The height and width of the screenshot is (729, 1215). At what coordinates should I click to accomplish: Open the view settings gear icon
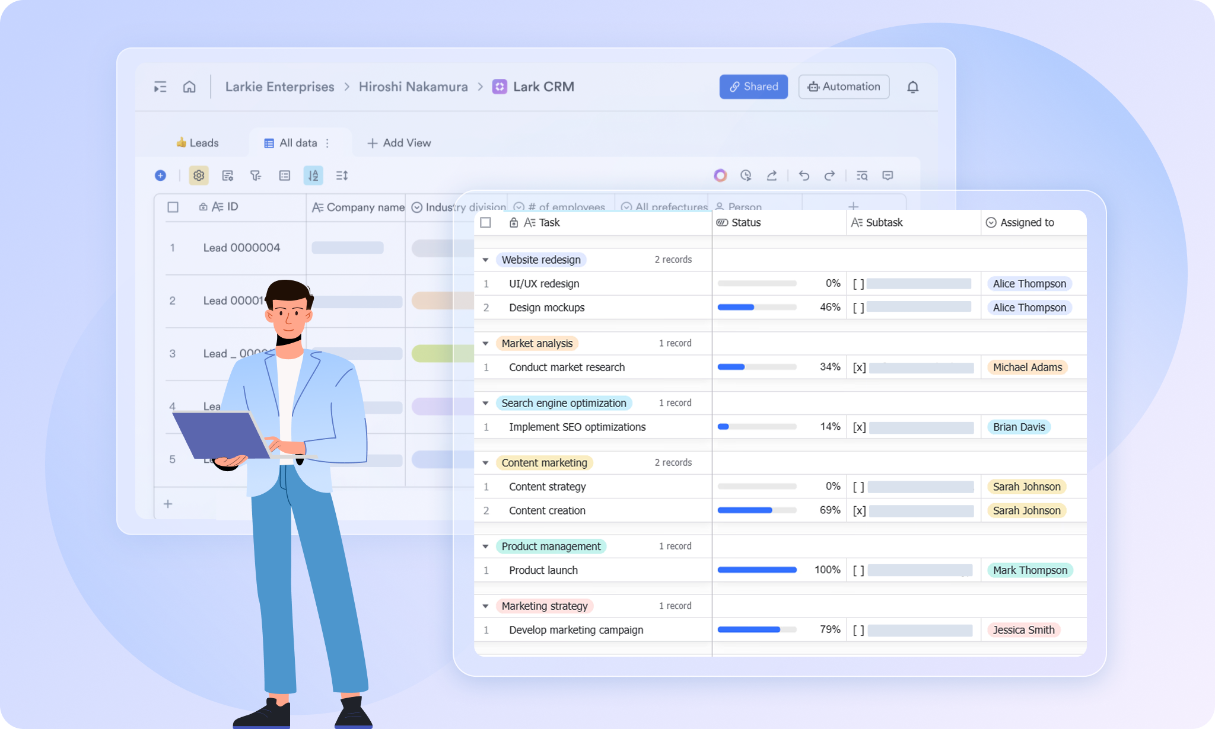199,175
